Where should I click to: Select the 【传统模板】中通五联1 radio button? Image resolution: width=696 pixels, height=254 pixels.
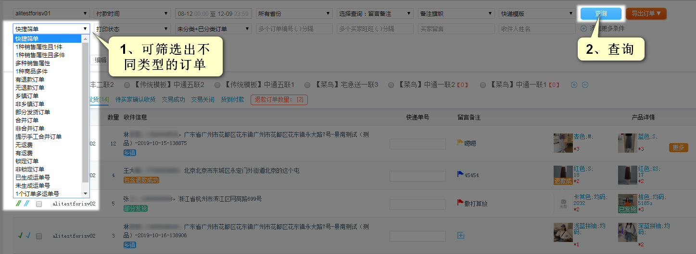coord(217,85)
